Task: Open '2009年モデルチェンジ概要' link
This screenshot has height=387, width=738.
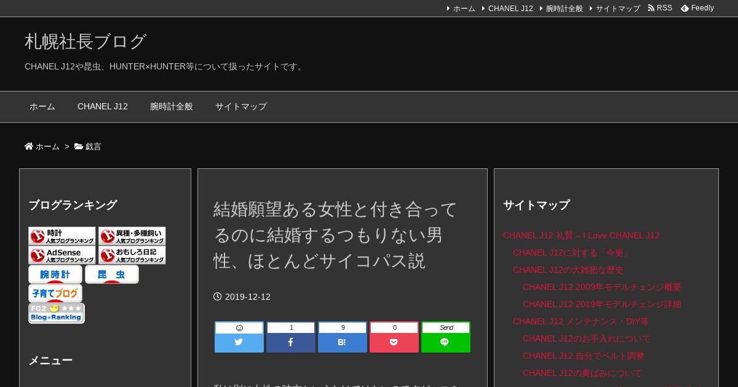Action: click(602, 287)
